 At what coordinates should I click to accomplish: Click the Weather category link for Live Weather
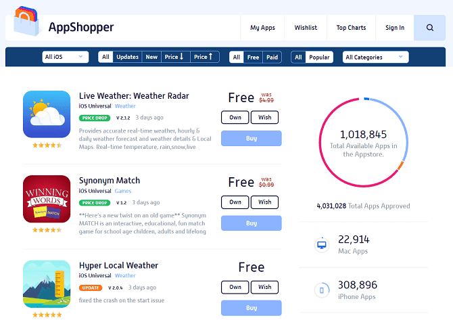[x=125, y=106]
